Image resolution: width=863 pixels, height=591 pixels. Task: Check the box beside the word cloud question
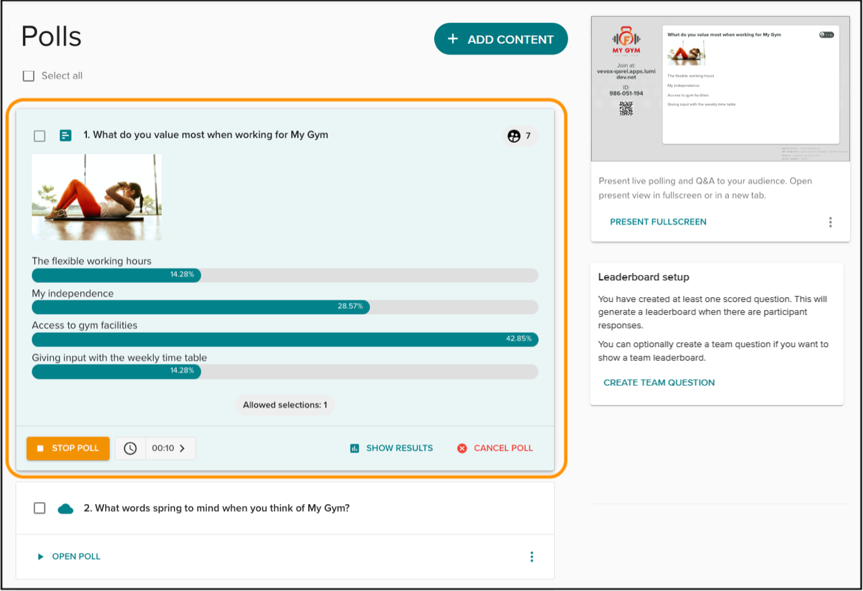tap(40, 508)
